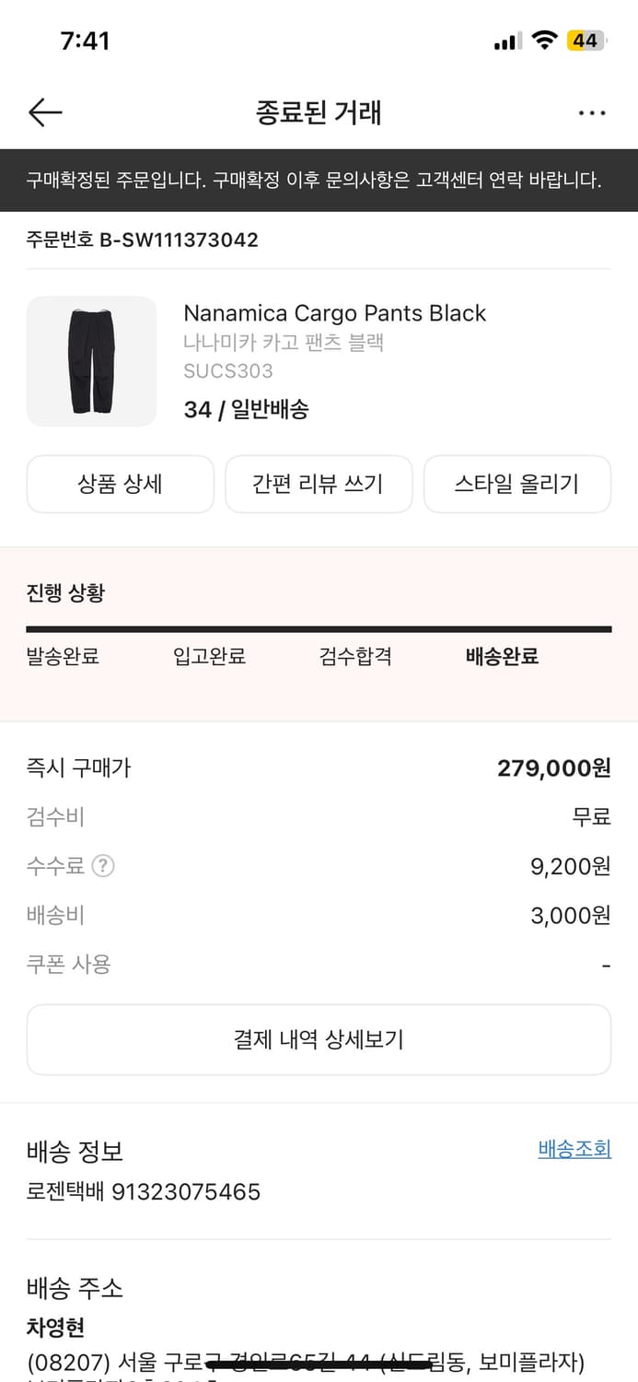Tap the 종료된 거래 title
The height and width of the screenshot is (1382, 638).
(319, 112)
